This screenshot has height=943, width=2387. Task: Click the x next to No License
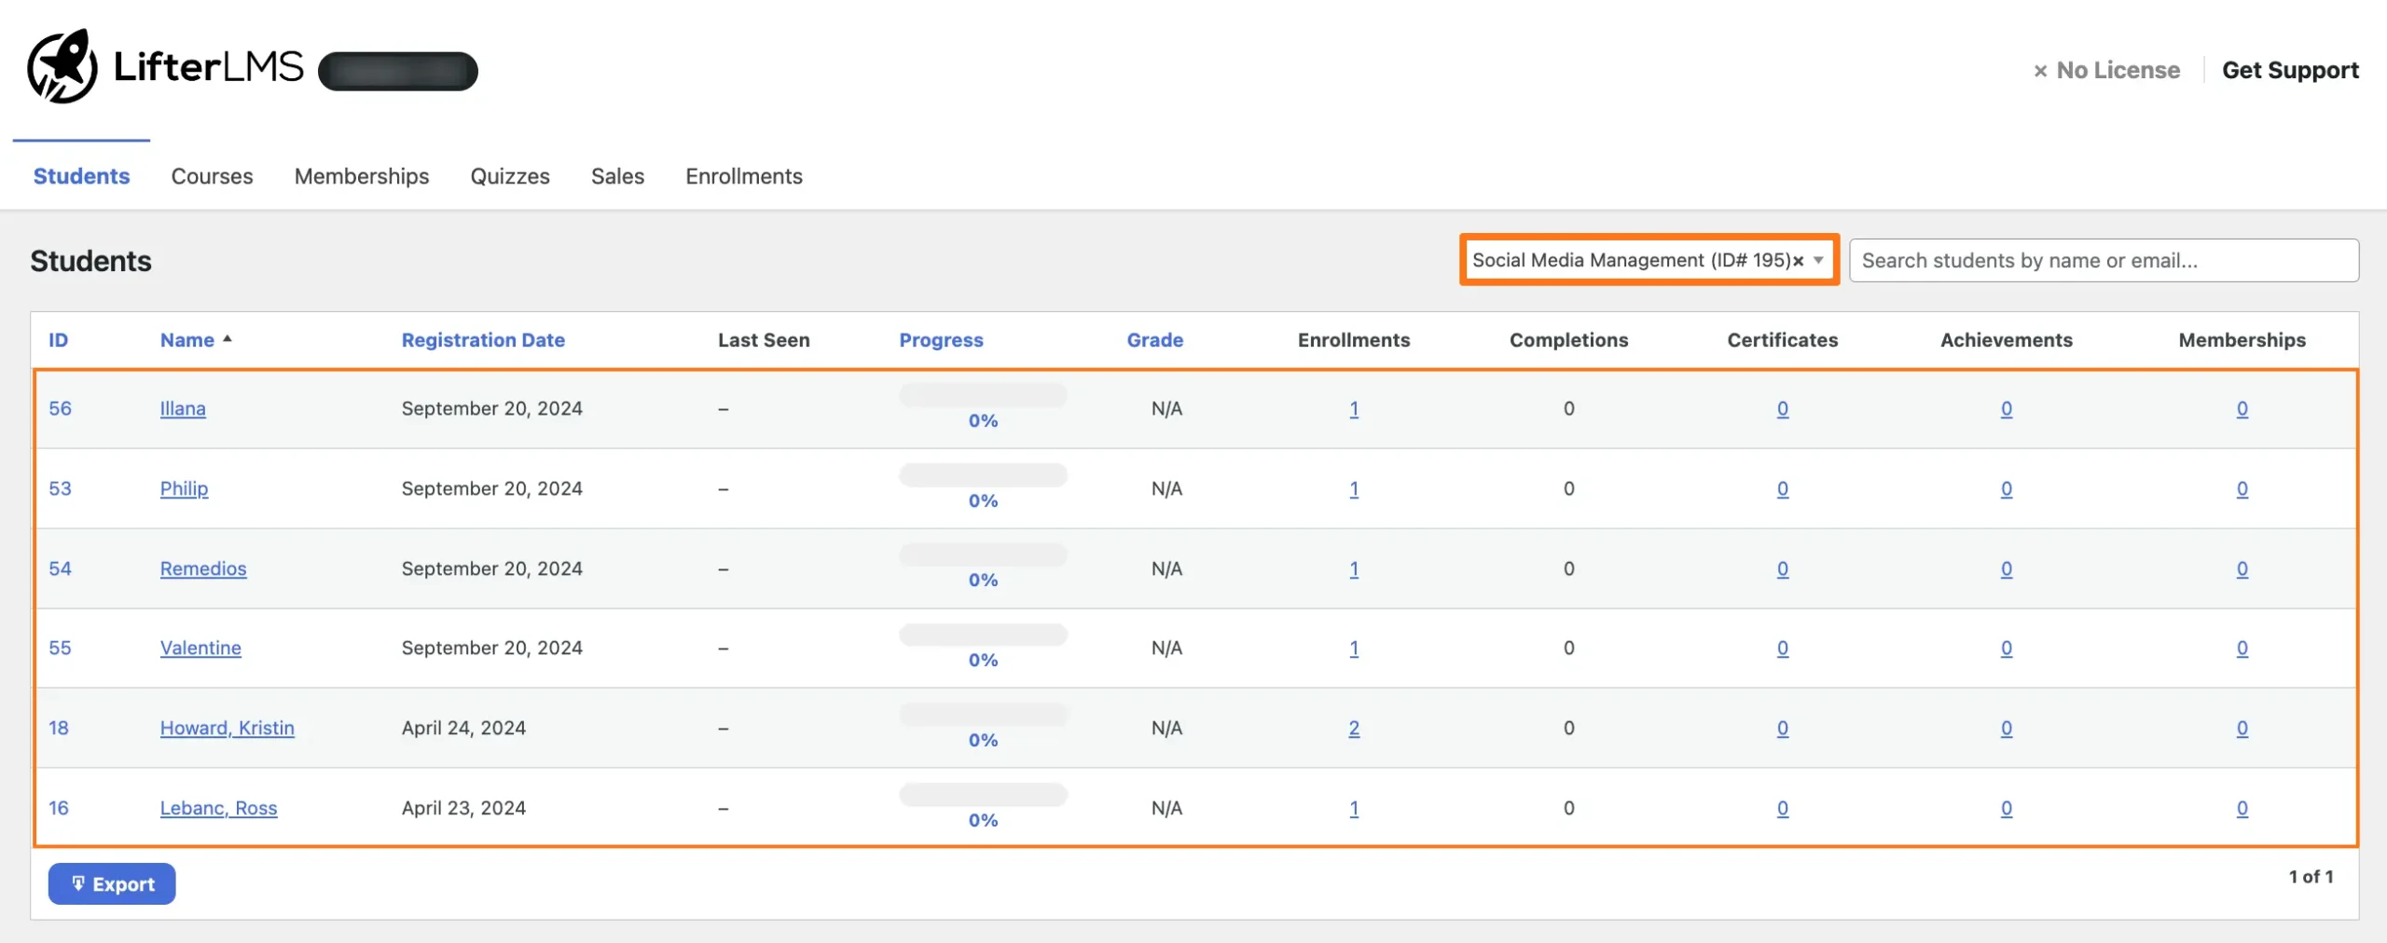point(2041,70)
